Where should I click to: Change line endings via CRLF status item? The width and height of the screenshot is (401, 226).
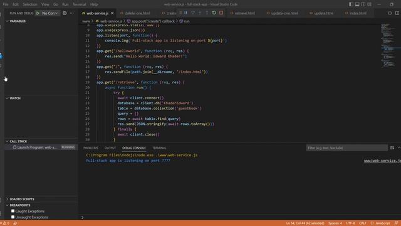point(362,223)
